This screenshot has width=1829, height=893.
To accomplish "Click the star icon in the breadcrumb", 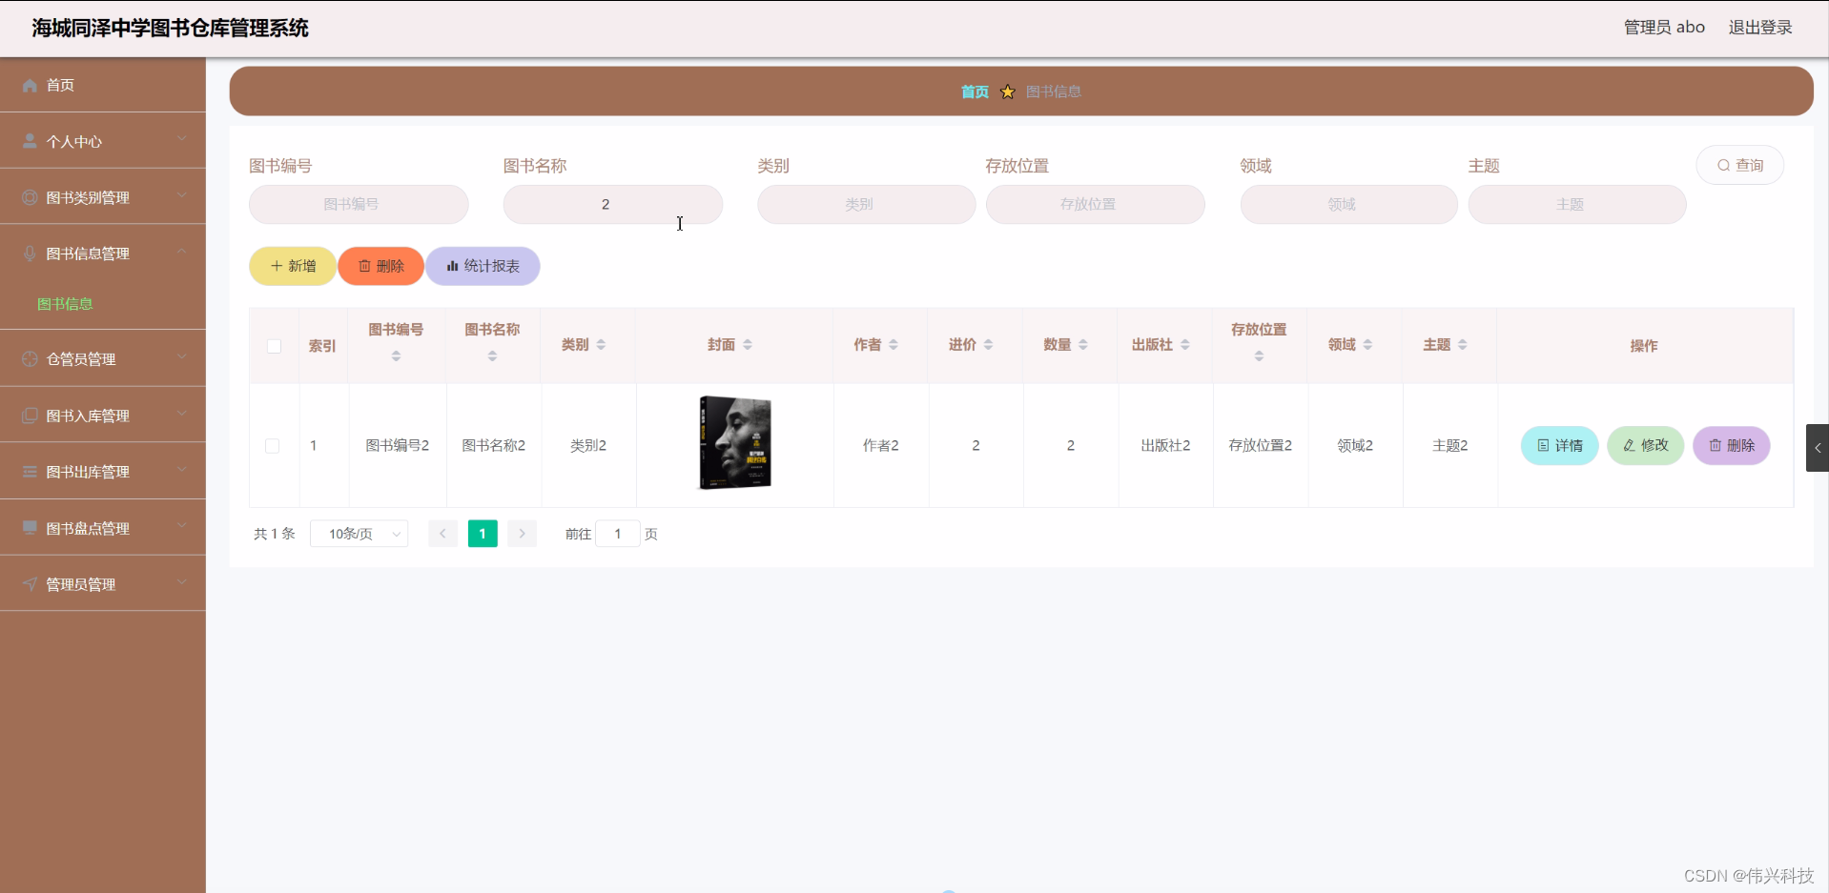I will coord(1008,91).
